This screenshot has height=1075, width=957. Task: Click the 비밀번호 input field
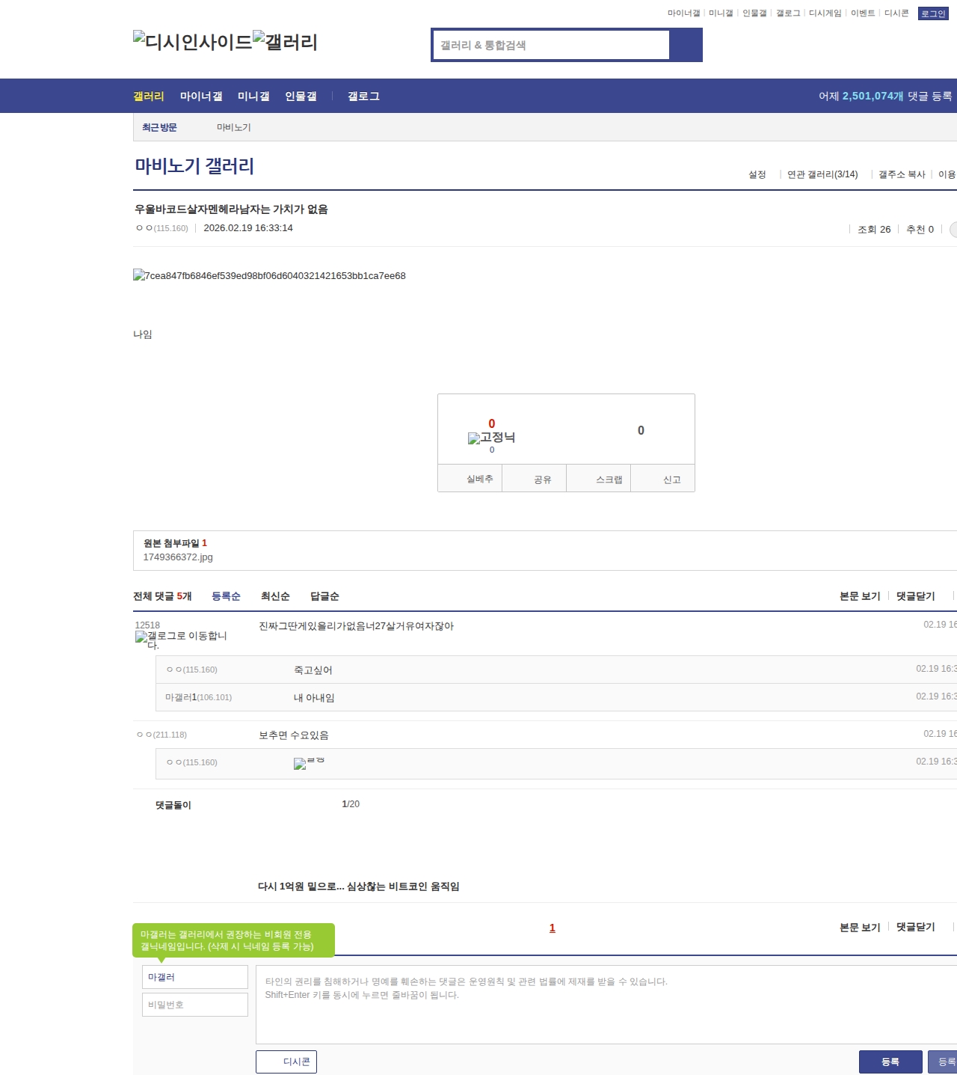click(194, 1005)
